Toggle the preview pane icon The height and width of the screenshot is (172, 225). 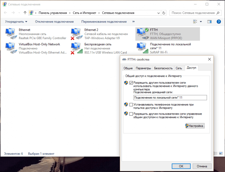tap(210, 21)
